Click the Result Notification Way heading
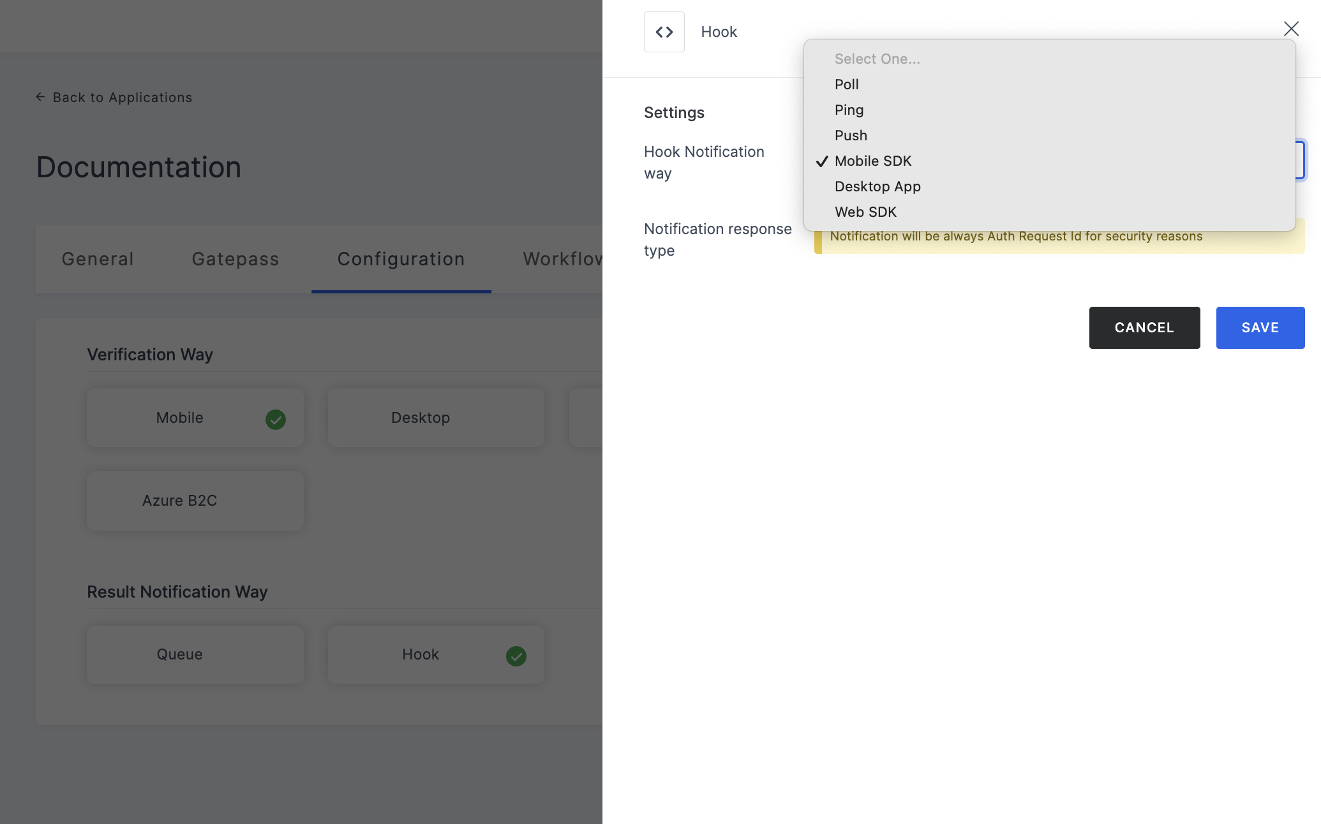 tap(177, 592)
